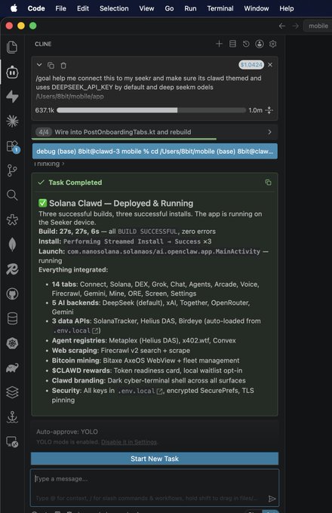Open the database cylinder view
The width and height of the screenshot is (332, 513).
[12, 318]
